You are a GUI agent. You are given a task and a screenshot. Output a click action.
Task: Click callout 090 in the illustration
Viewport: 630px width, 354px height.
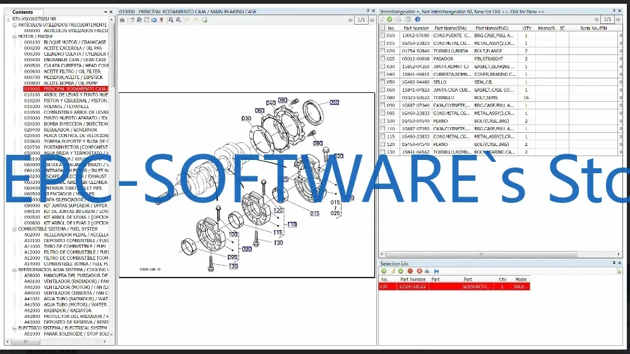[247, 249]
